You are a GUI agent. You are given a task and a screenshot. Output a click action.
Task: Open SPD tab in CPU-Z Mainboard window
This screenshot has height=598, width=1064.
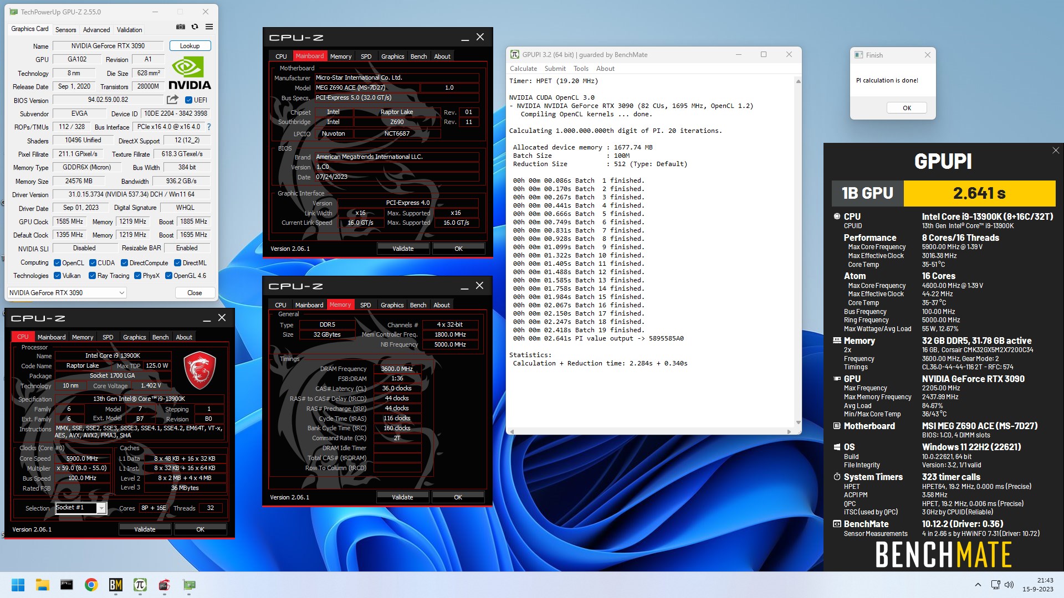point(366,56)
